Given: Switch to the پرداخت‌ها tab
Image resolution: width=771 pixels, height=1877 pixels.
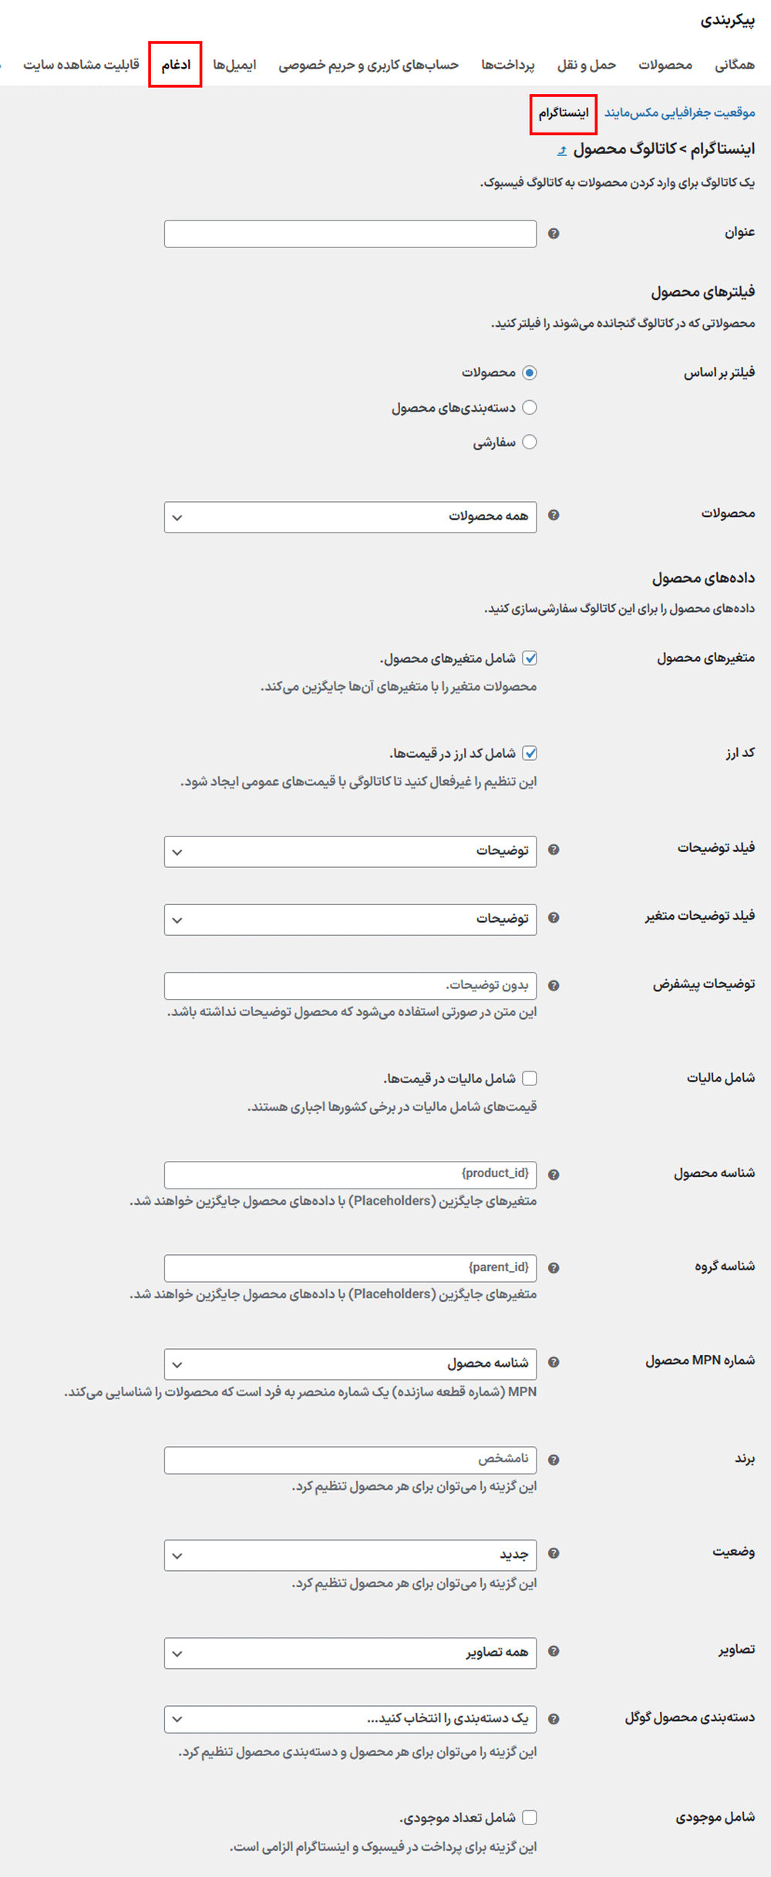Looking at the screenshot, I should (508, 65).
